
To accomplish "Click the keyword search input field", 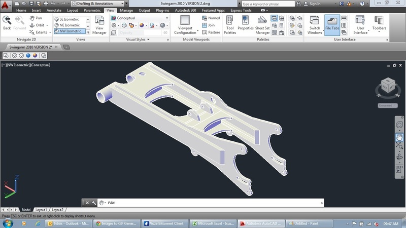I will pyautogui.click(x=268, y=4).
